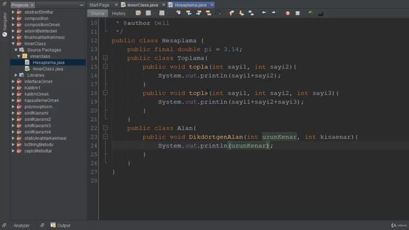Shift line right arrow icon
The height and width of the screenshot is (230, 409).
coord(274,13)
